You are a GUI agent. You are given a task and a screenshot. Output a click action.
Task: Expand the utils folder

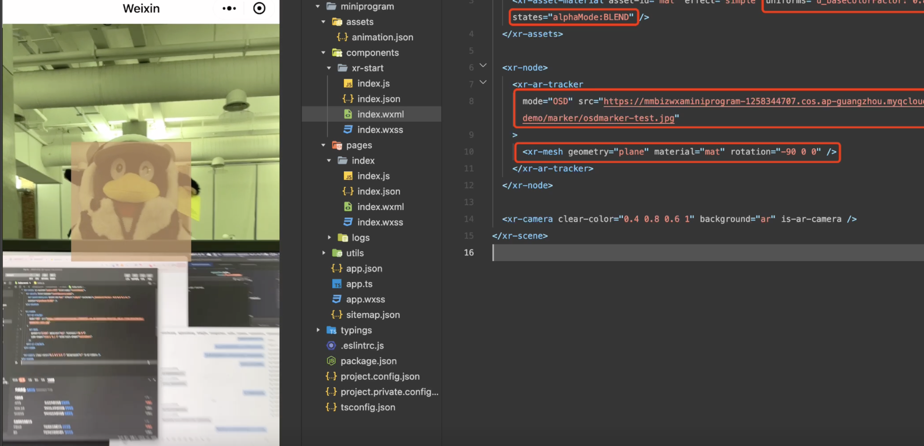324,253
